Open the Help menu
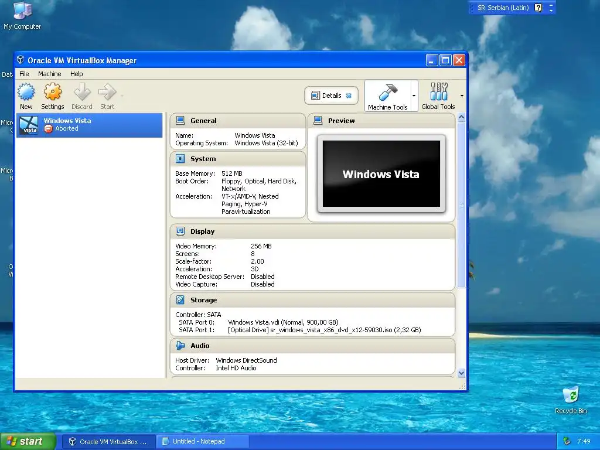 pos(76,74)
